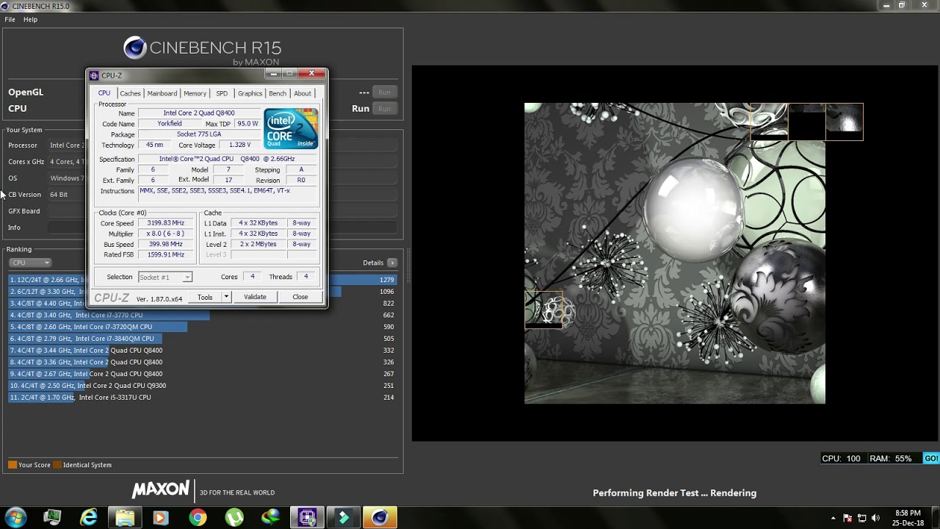
Task: Open Internet Download Manager taskbar icon
Action: click(271, 518)
